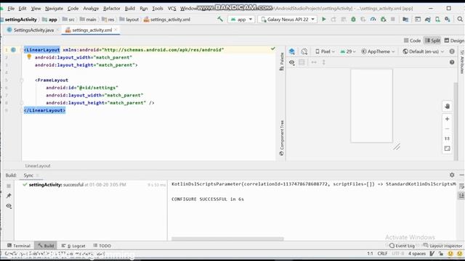Image resolution: width=465 pixels, height=261 pixels.
Task: Zoom in preview with plus icon
Action: 448,119
